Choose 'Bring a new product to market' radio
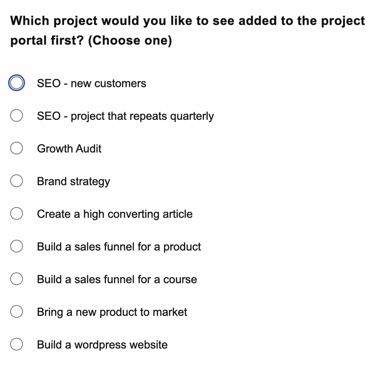The image size is (380, 371). click(x=16, y=311)
